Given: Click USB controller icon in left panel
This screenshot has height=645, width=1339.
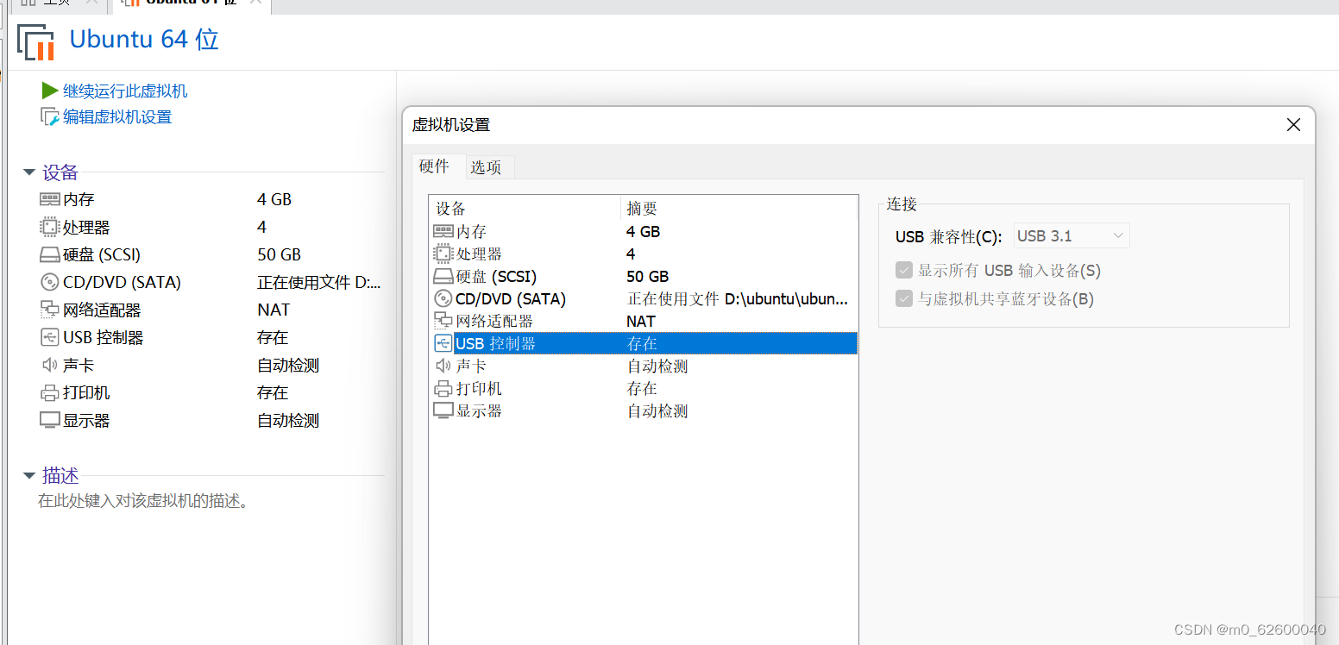Looking at the screenshot, I should [x=50, y=337].
